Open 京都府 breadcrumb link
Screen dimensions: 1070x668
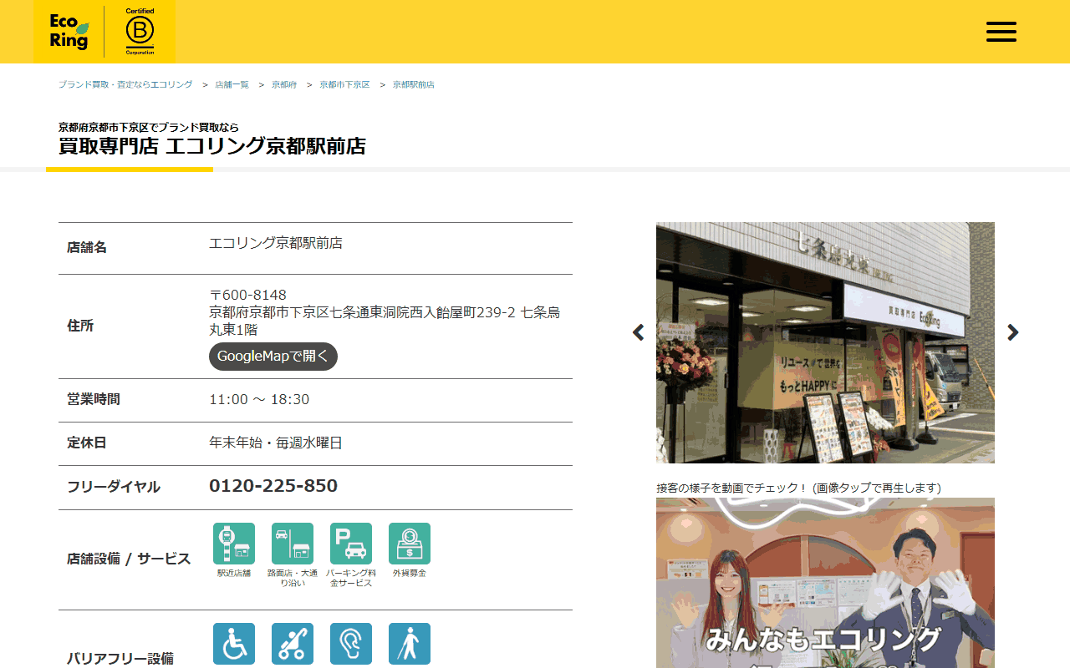click(284, 85)
